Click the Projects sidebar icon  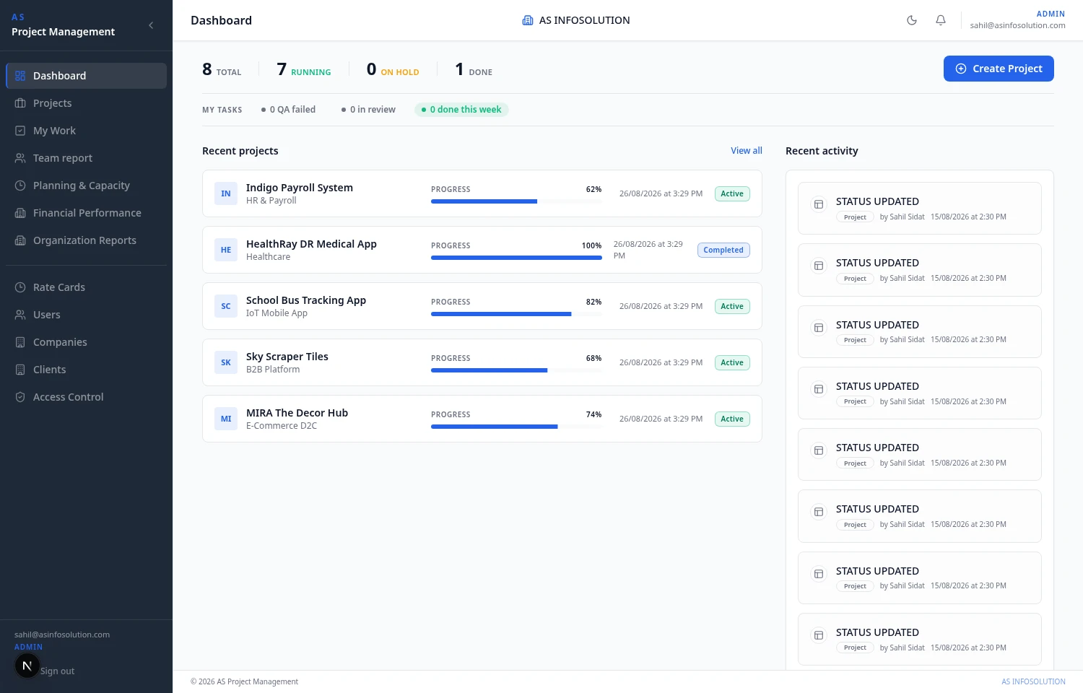coord(20,103)
